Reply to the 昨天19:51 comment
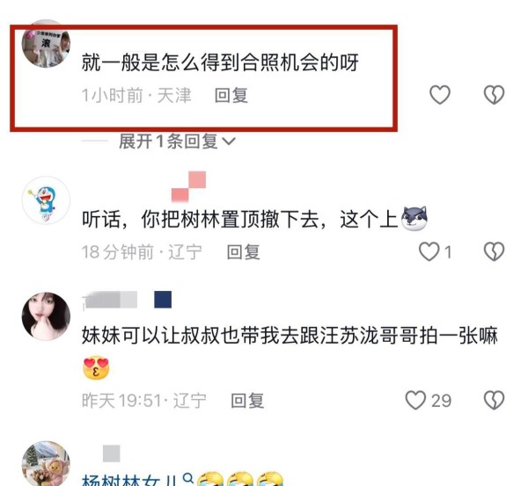The image size is (528, 486). coord(247,401)
